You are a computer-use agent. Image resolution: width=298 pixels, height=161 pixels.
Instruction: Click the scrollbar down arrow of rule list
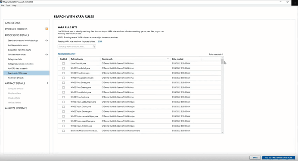click(x=222, y=132)
